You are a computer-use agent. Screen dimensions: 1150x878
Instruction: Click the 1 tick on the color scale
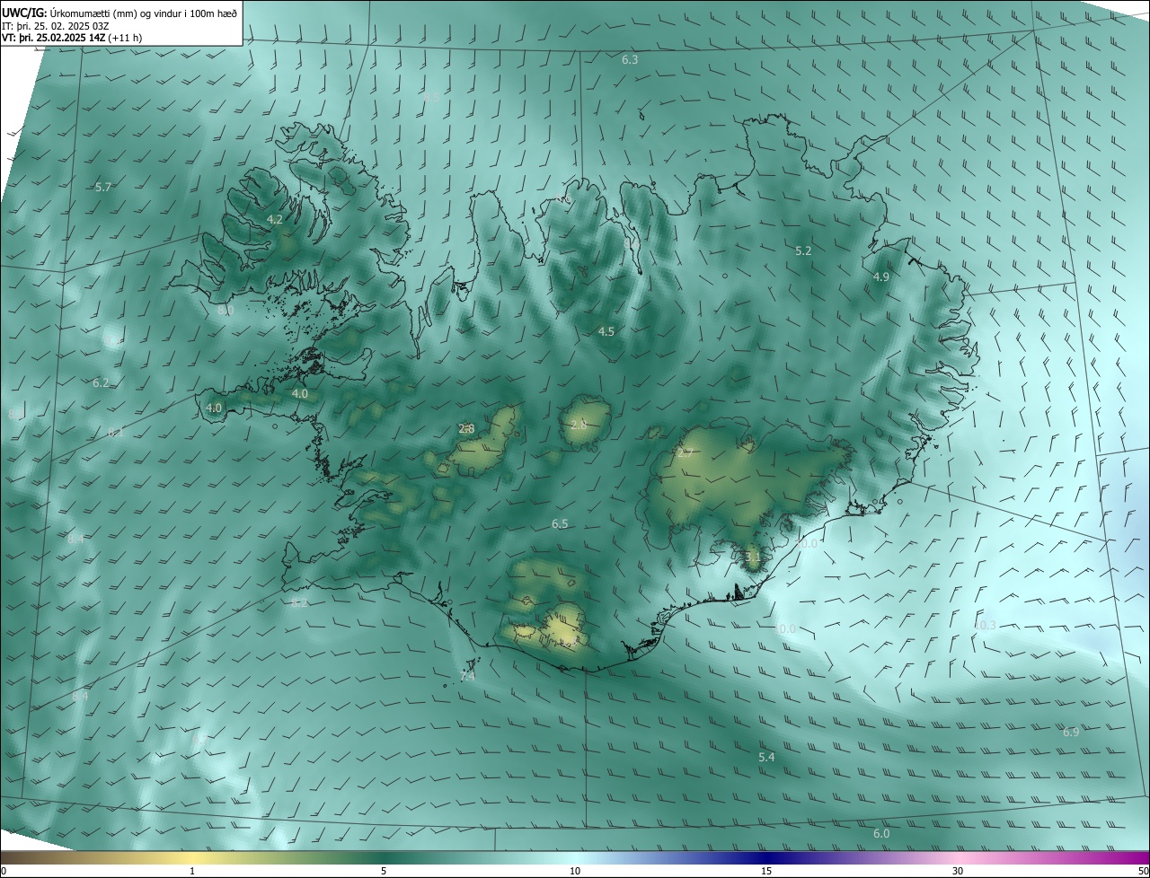click(x=192, y=872)
